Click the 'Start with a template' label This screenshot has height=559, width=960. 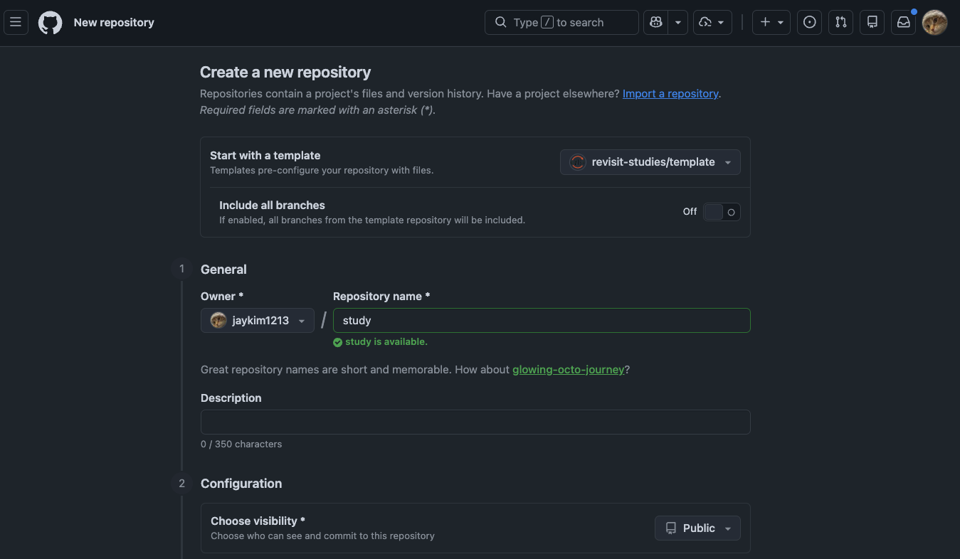[x=265, y=156]
